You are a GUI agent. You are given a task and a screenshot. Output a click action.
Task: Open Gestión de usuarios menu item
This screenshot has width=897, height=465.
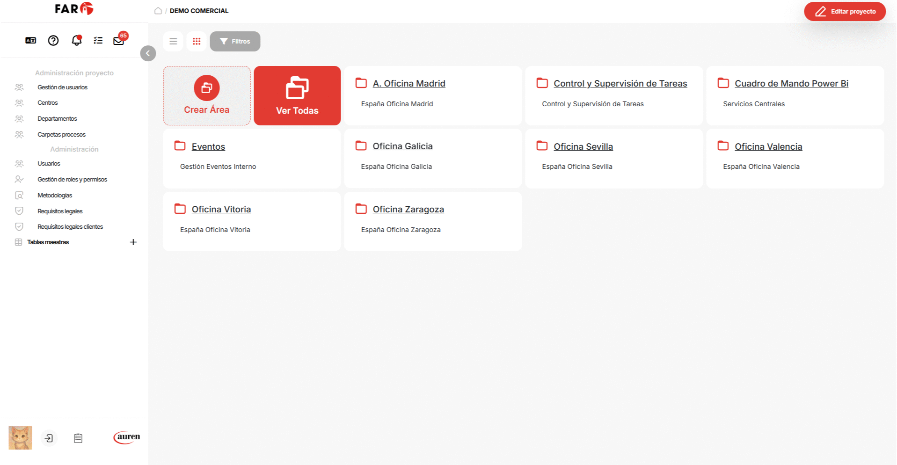[62, 87]
